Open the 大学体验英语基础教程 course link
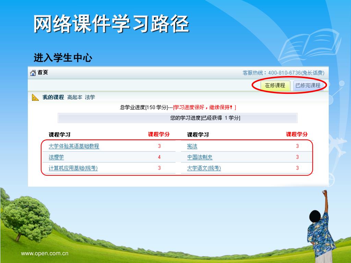 click(74, 146)
